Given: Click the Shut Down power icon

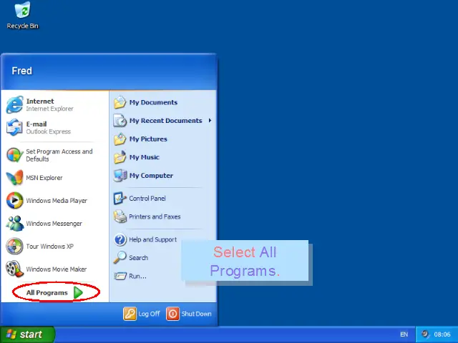Looking at the screenshot, I should pyautogui.click(x=172, y=314).
